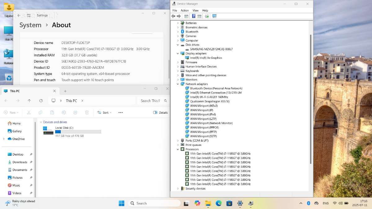Click This PC in the address bar
The height and width of the screenshot is (209, 372).
(71, 101)
